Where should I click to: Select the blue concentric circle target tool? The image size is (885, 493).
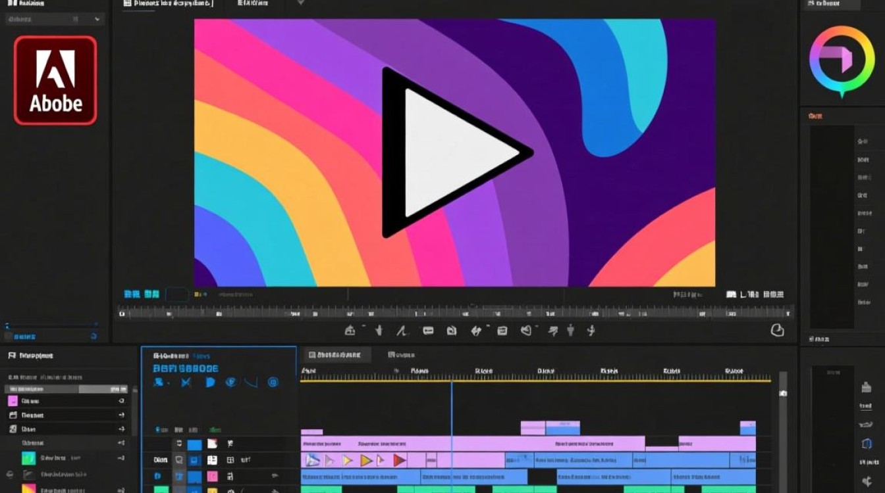273,382
